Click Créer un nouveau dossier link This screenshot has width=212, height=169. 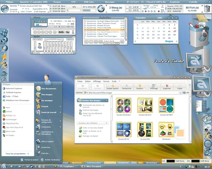click(93, 128)
